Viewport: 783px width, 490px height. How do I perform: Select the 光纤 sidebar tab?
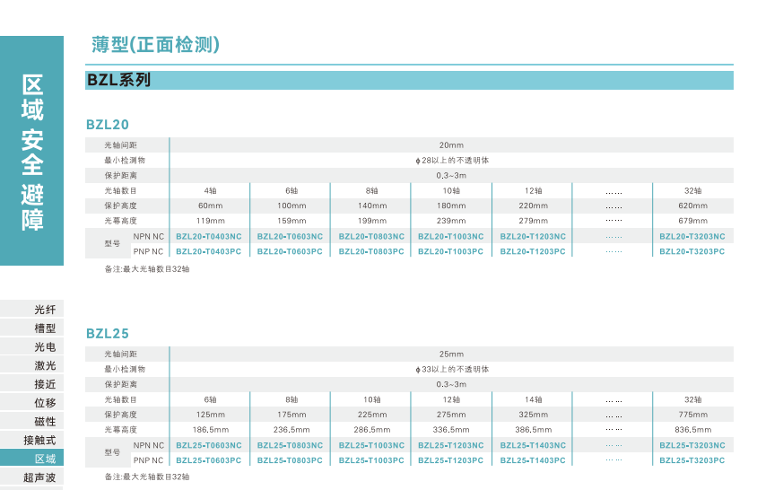tap(45, 310)
